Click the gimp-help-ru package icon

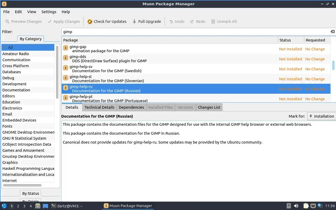coord(66,88)
